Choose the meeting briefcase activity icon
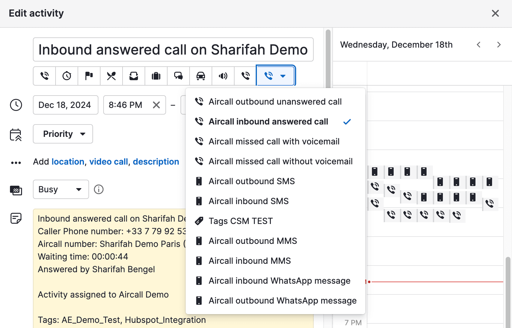512x328 pixels. [156, 76]
